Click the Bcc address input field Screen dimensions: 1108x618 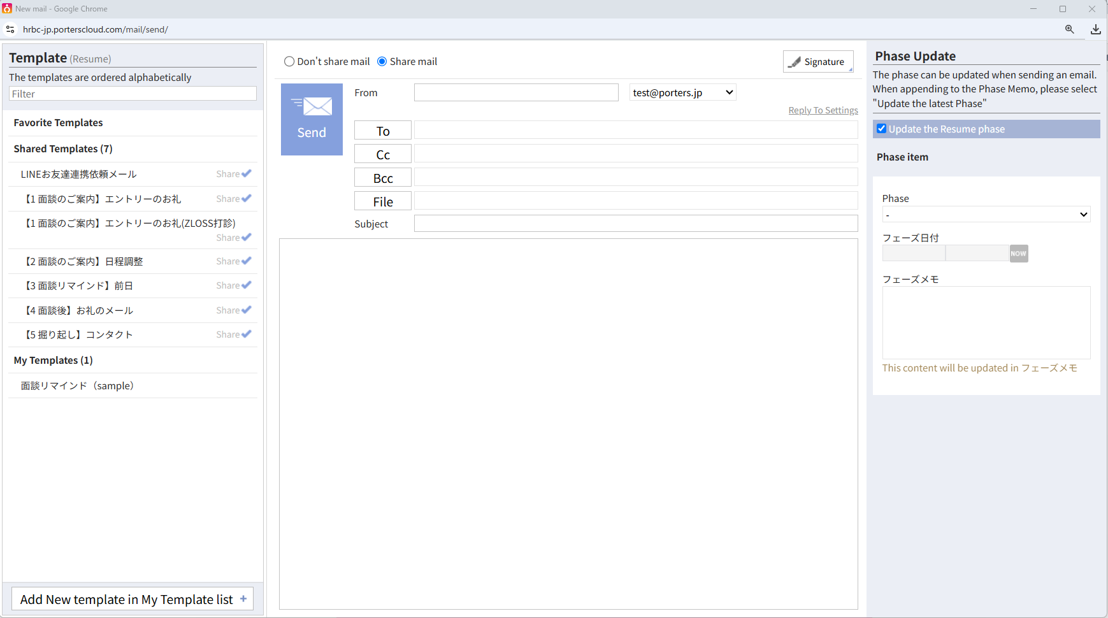pos(636,177)
